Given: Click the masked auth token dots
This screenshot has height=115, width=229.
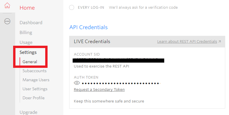Looking at the screenshot, I should tap(121, 83).
